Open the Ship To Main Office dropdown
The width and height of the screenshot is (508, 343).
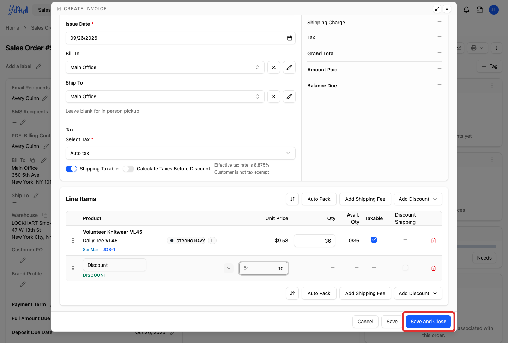click(165, 96)
